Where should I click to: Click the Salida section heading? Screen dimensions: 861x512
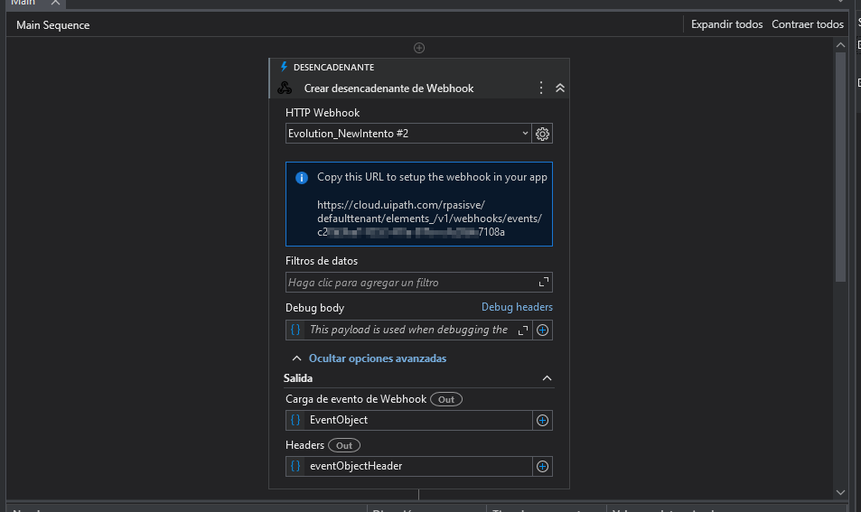tap(298, 378)
